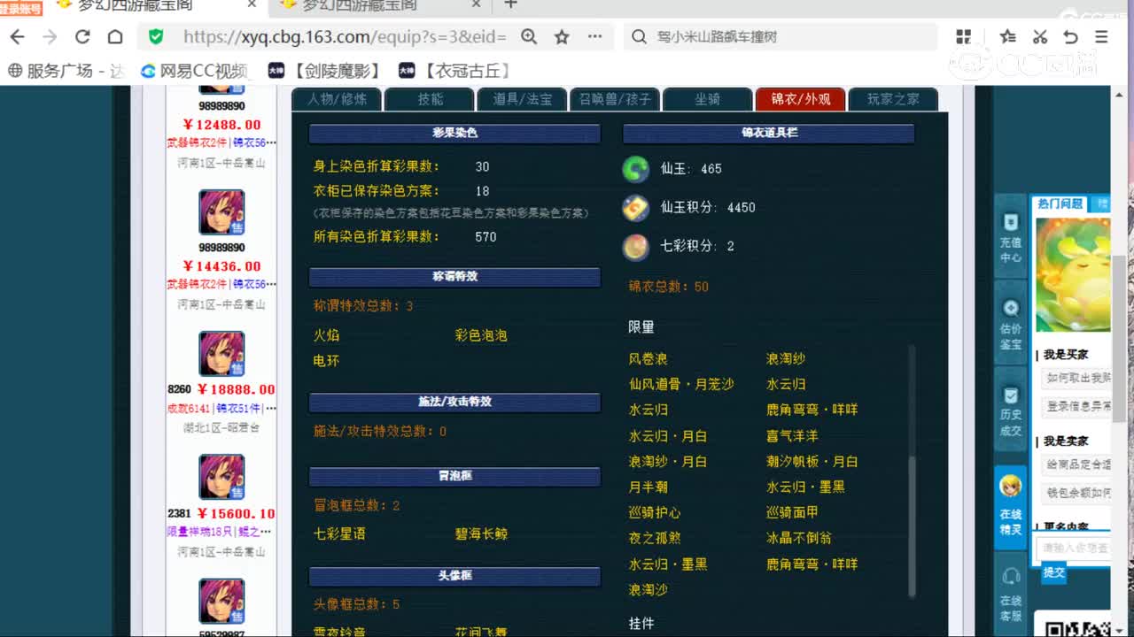Select the ¥18888.00 character listing thumbnail

[x=221, y=354]
